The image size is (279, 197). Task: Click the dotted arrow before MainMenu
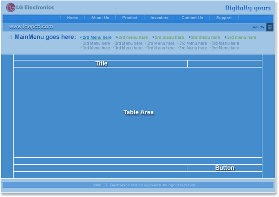pos(10,37)
